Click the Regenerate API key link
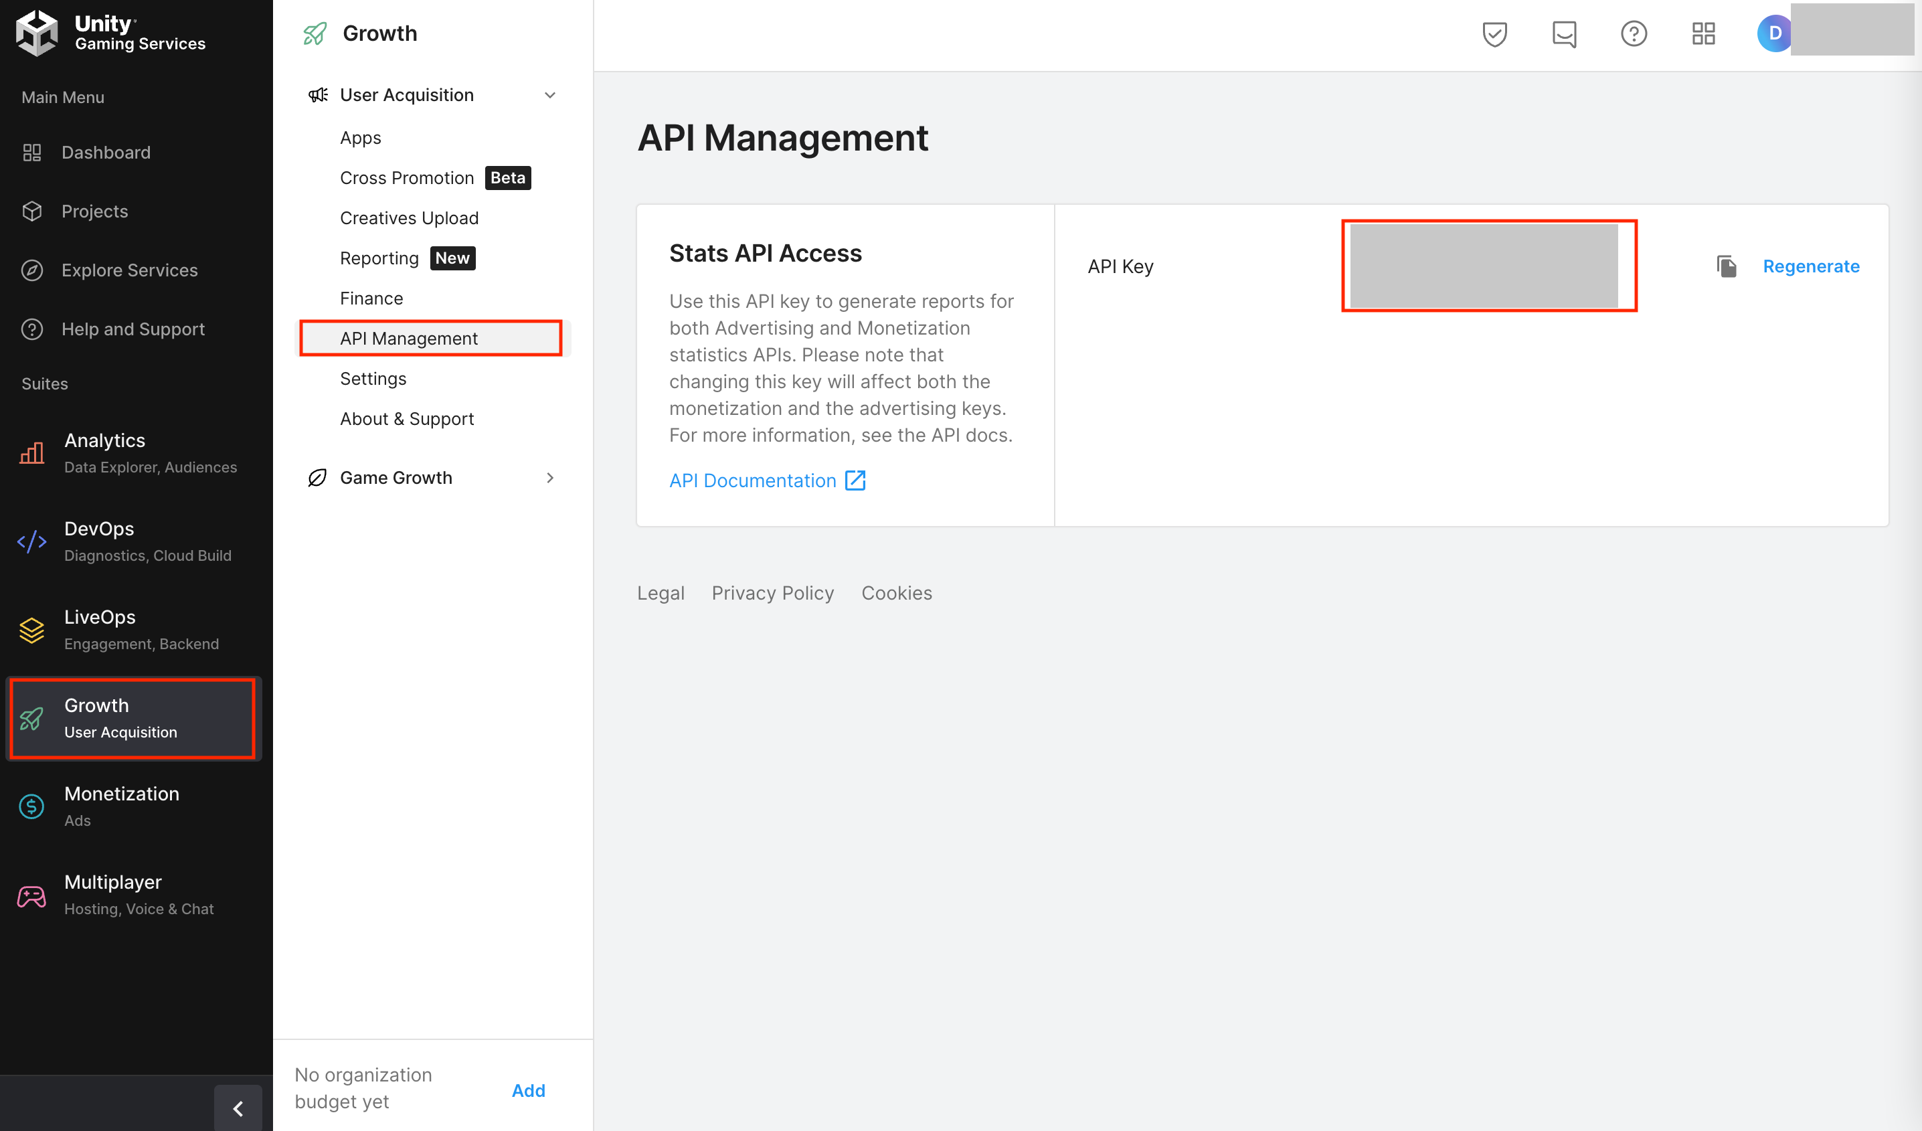Viewport: 1922px width, 1131px height. coord(1811,266)
